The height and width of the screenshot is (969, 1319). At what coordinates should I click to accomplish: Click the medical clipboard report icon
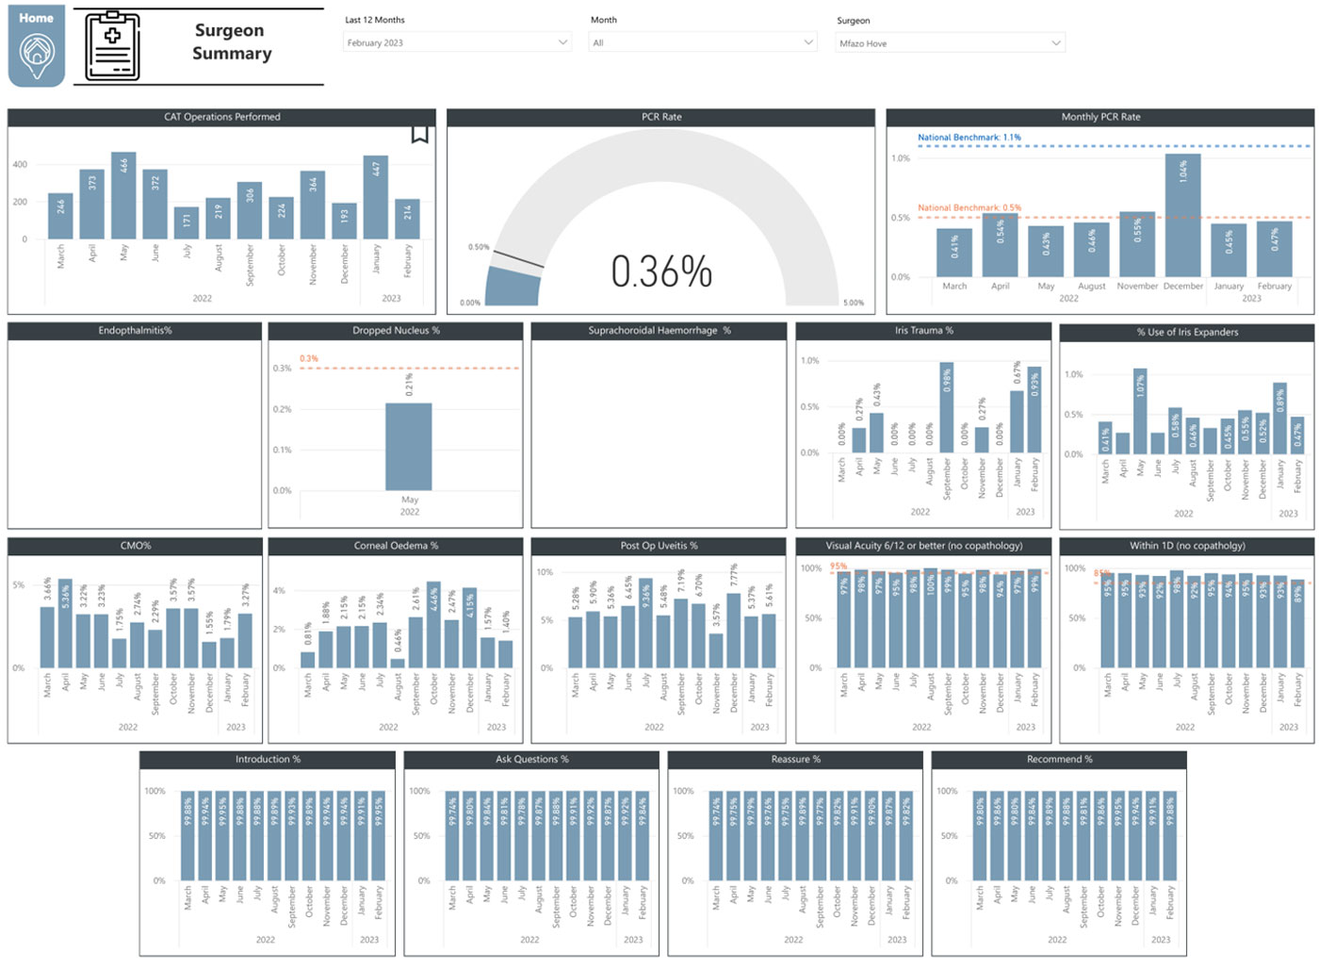pos(112,46)
